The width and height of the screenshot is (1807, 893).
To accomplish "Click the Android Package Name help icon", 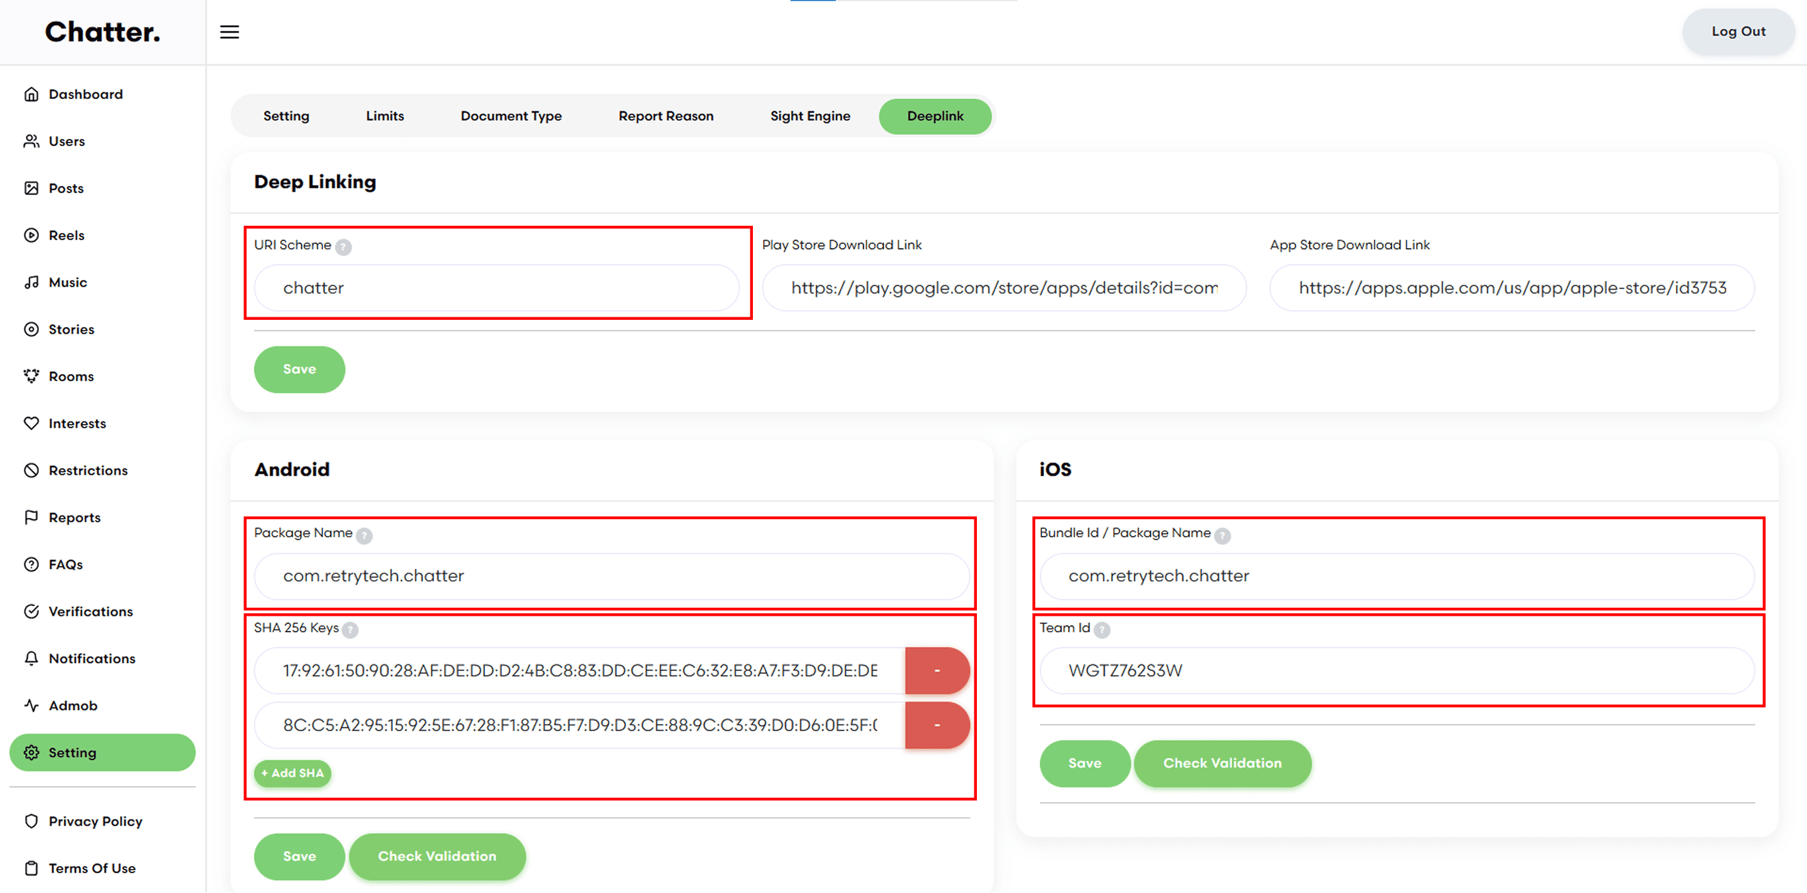I will coord(364,536).
